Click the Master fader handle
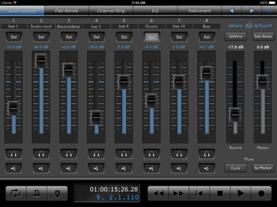The image size is (277, 207). point(263,82)
